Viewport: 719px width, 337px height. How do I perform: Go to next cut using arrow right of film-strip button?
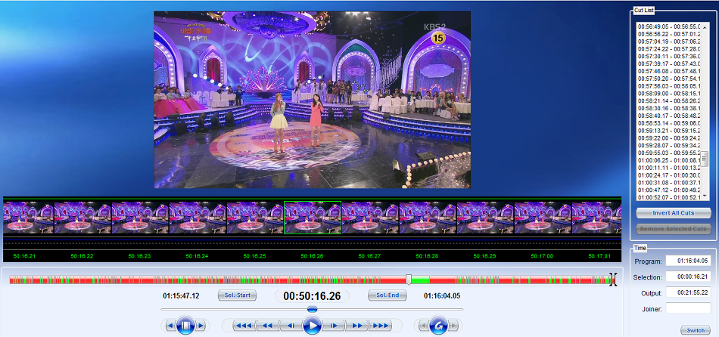[x=201, y=326]
